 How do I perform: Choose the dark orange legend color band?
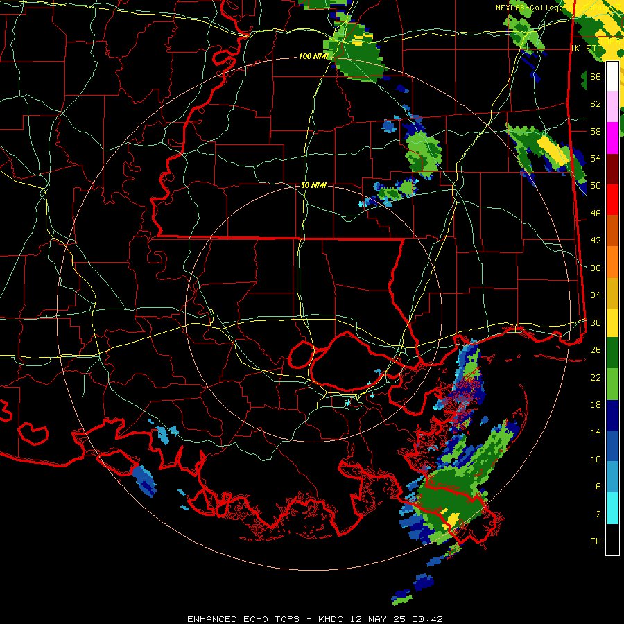pos(612,231)
